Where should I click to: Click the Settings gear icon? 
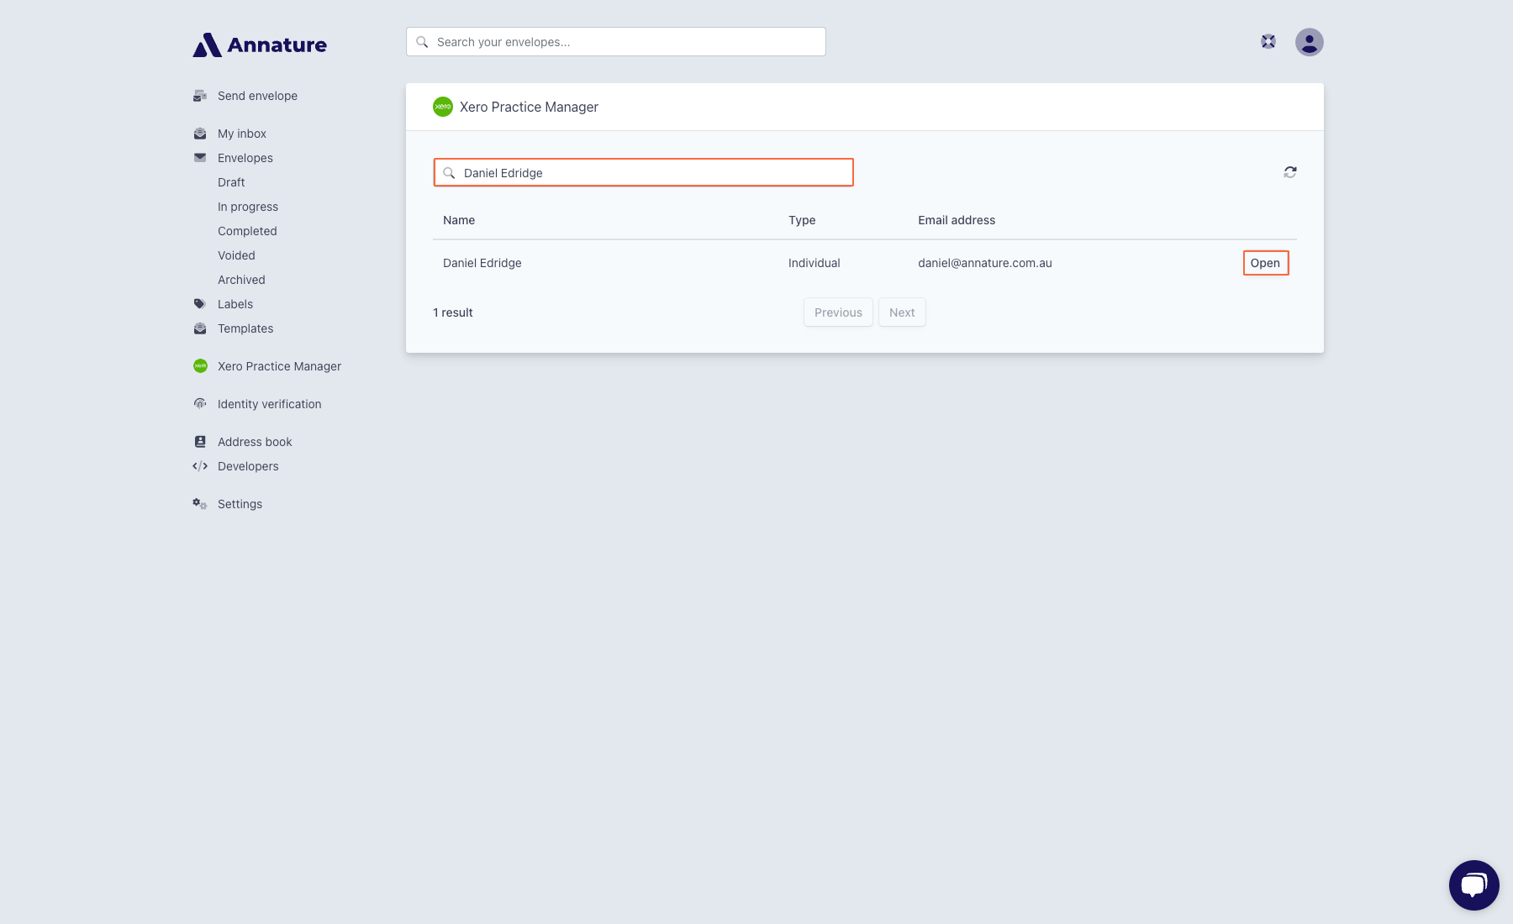pos(199,503)
